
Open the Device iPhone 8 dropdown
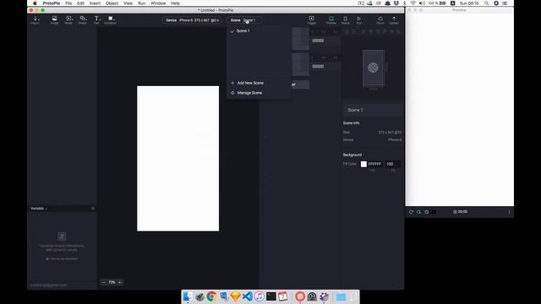pyautogui.click(x=192, y=20)
